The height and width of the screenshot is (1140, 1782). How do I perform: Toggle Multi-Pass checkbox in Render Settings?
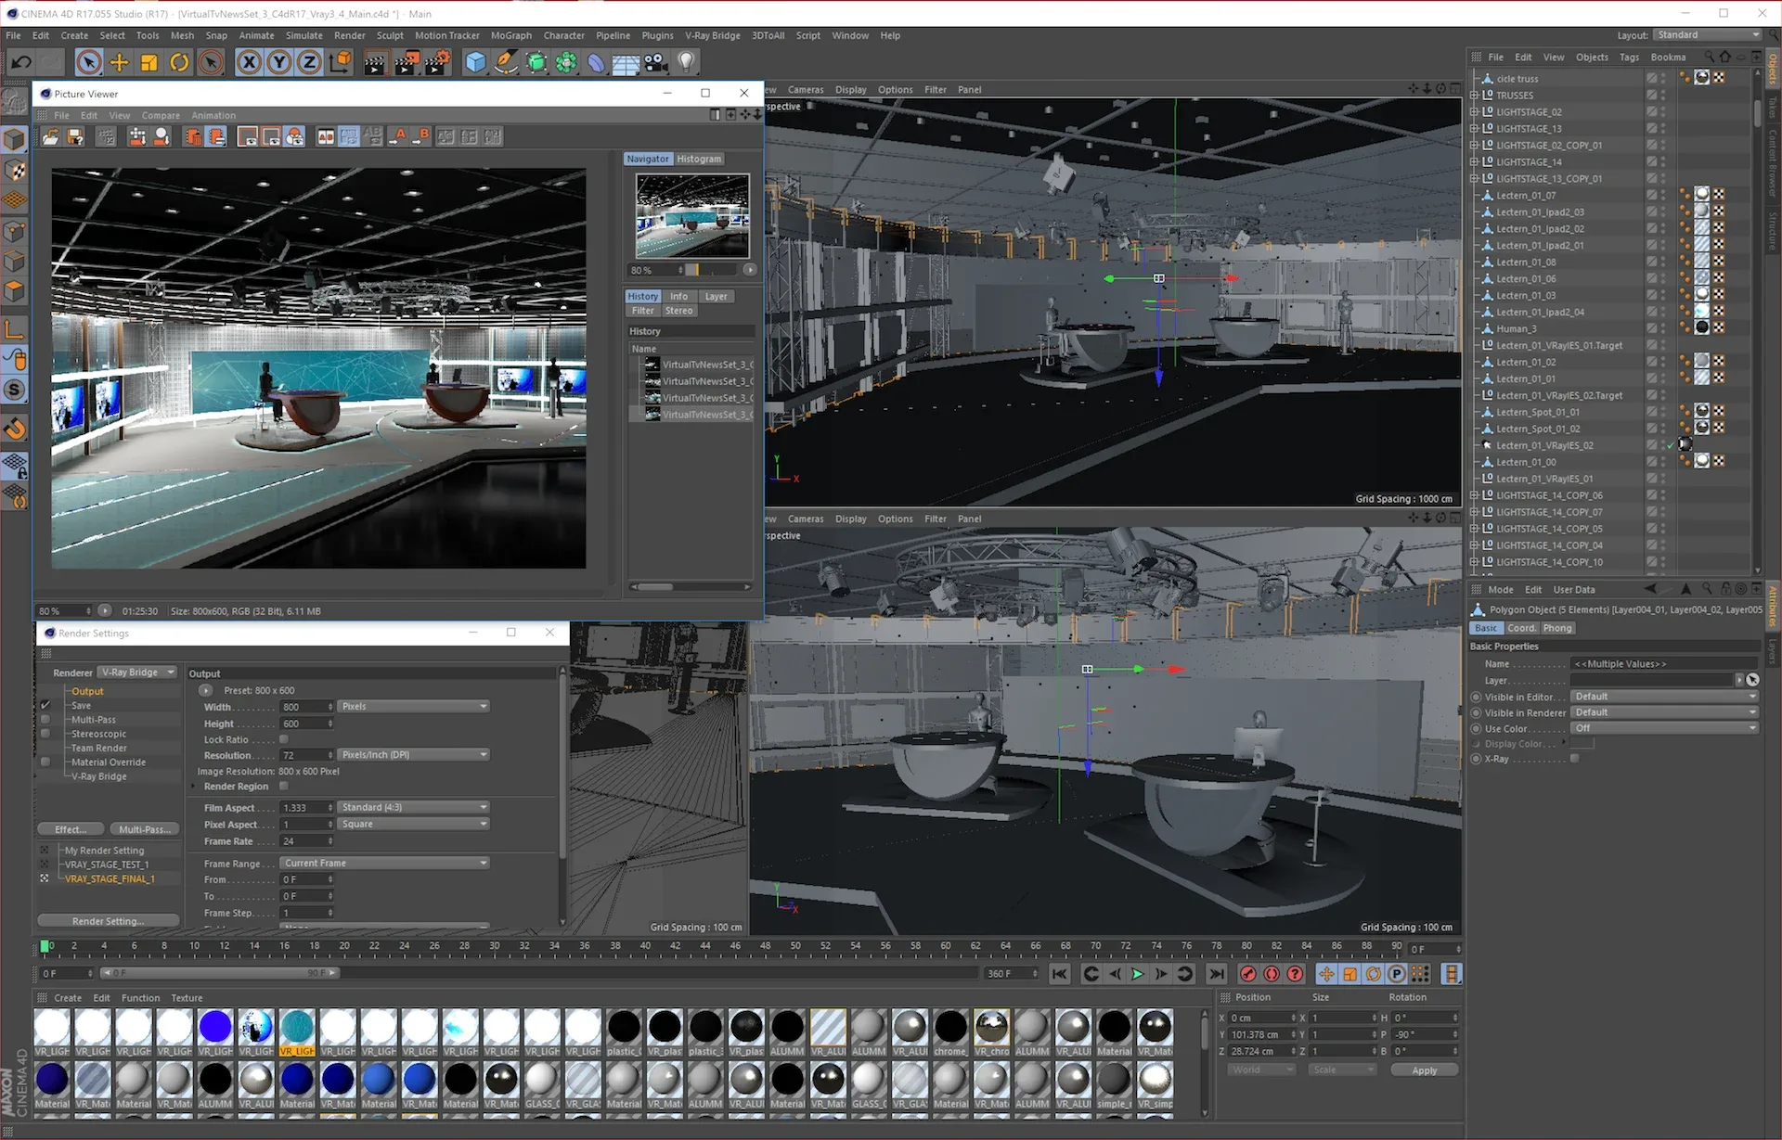click(45, 719)
